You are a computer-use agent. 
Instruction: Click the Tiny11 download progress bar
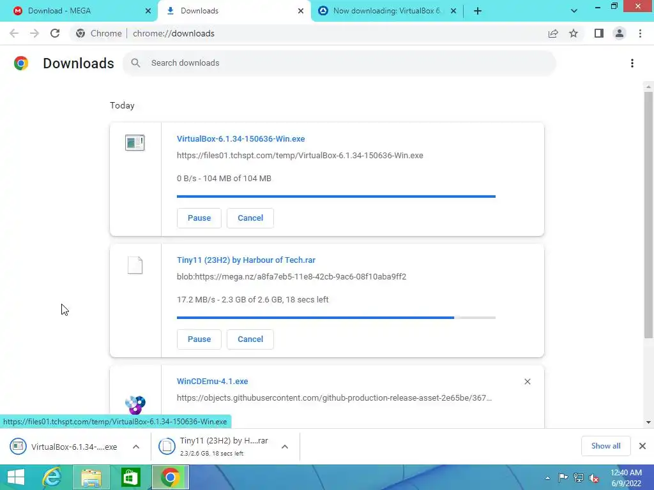336,318
